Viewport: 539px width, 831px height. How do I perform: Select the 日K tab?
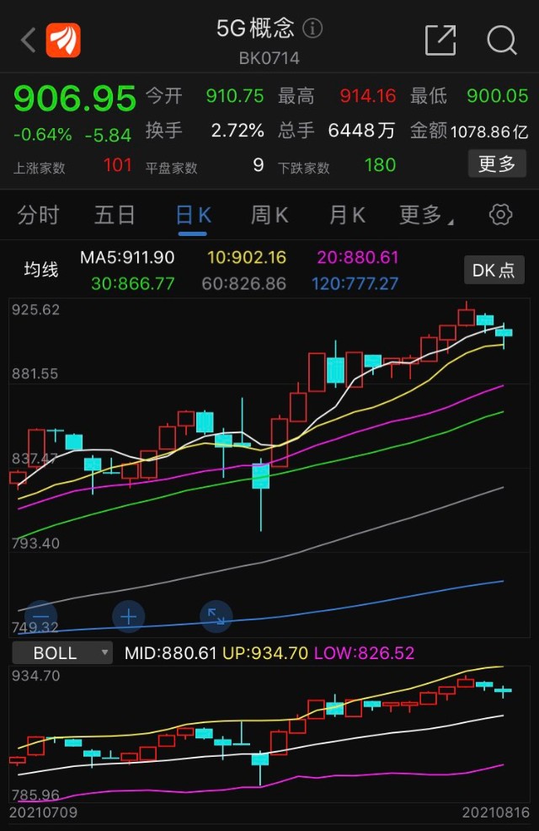(x=193, y=215)
